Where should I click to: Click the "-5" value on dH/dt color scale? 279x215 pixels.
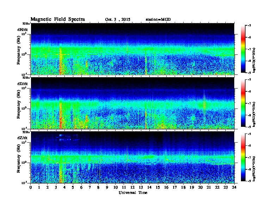coord(249,26)
